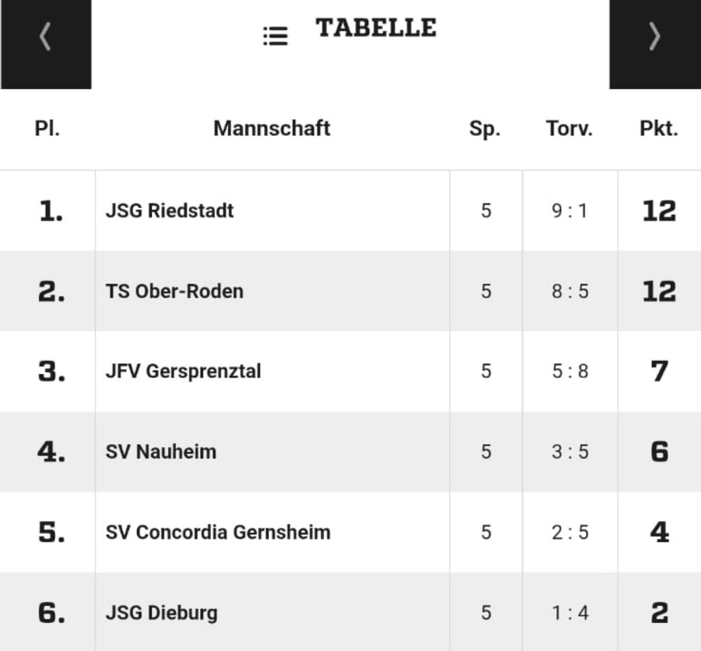701x651 pixels.
Task: Click the Torv. column header
Action: pyautogui.click(x=569, y=128)
